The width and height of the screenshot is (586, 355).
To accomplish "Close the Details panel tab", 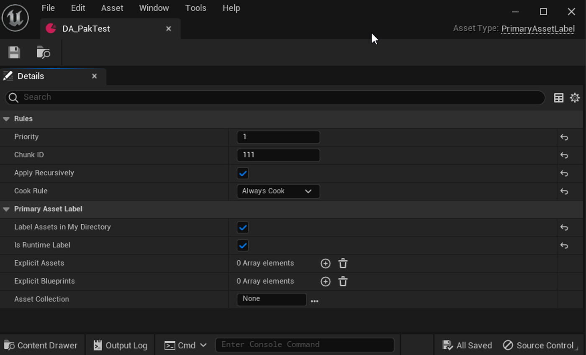I will pyautogui.click(x=94, y=76).
